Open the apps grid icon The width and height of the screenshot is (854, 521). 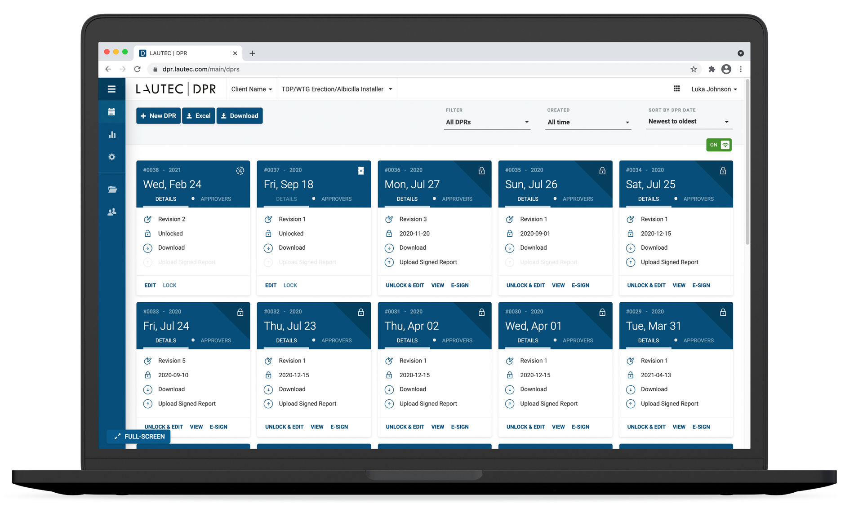click(x=676, y=88)
